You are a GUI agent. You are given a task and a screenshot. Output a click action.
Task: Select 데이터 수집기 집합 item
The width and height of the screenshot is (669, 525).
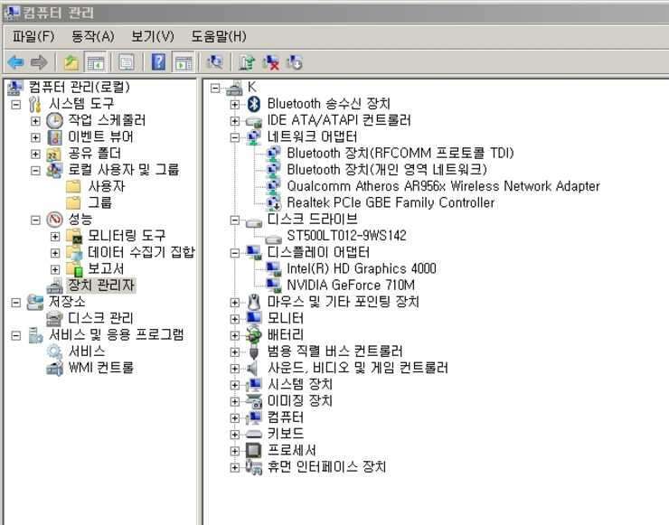tap(141, 252)
